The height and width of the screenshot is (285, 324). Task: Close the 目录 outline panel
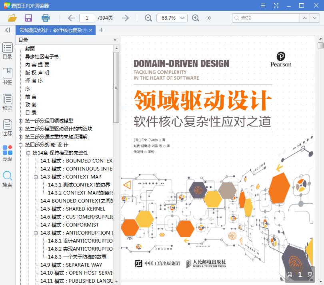tap(115, 40)
